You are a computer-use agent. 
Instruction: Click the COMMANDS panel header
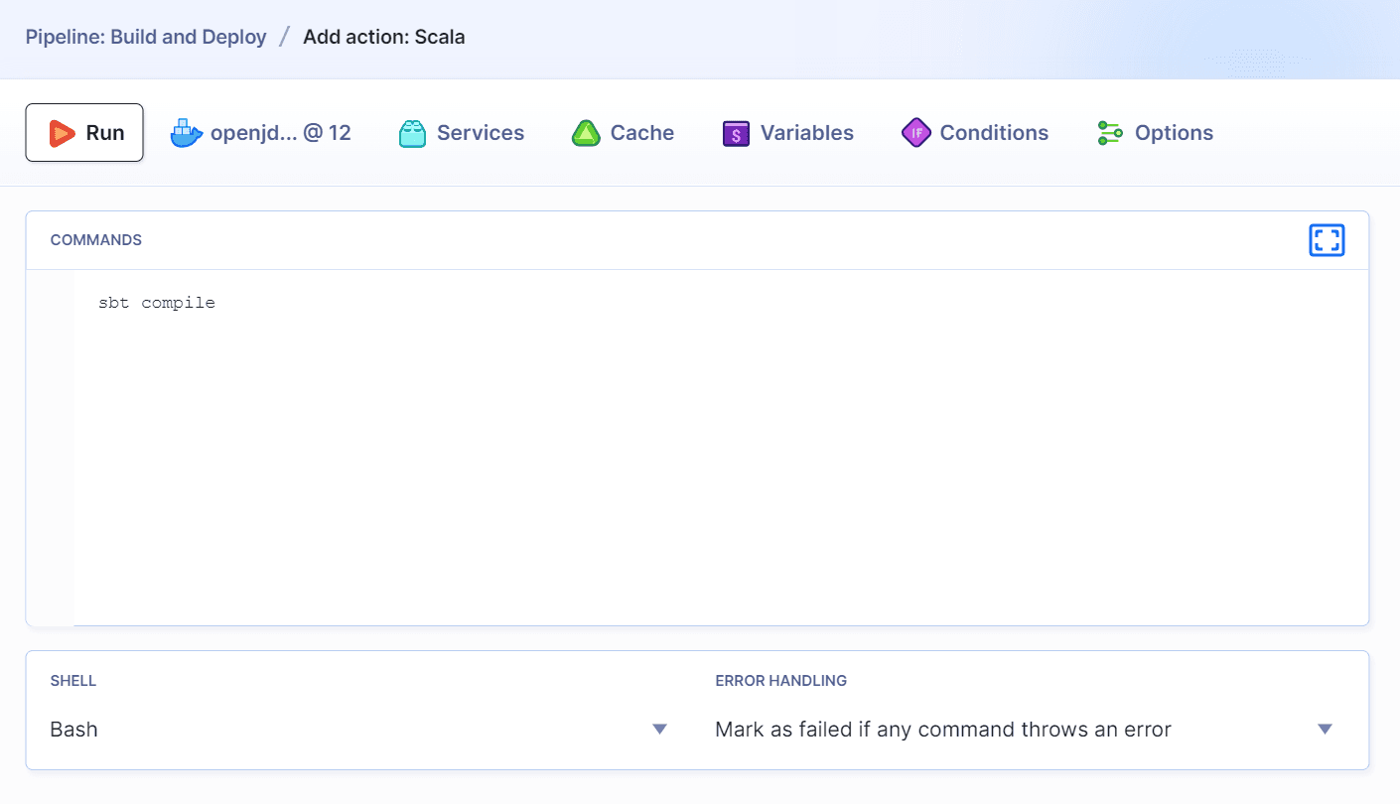click(x=96, y=240)
